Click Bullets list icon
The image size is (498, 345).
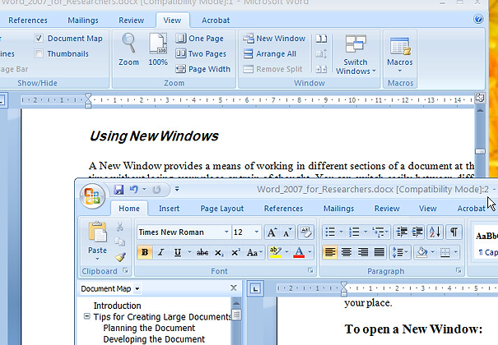point(330,232)
